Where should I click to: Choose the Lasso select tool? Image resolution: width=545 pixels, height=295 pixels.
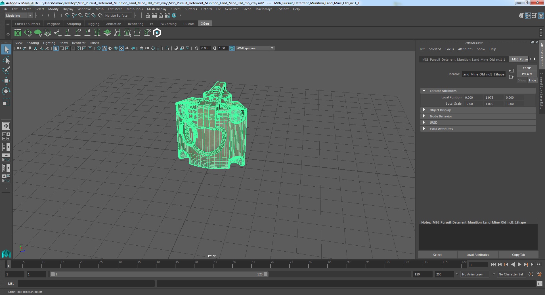coord(6,60)
